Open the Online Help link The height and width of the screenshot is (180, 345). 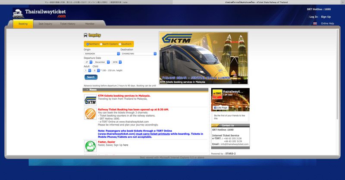click(x=327, y=24)
